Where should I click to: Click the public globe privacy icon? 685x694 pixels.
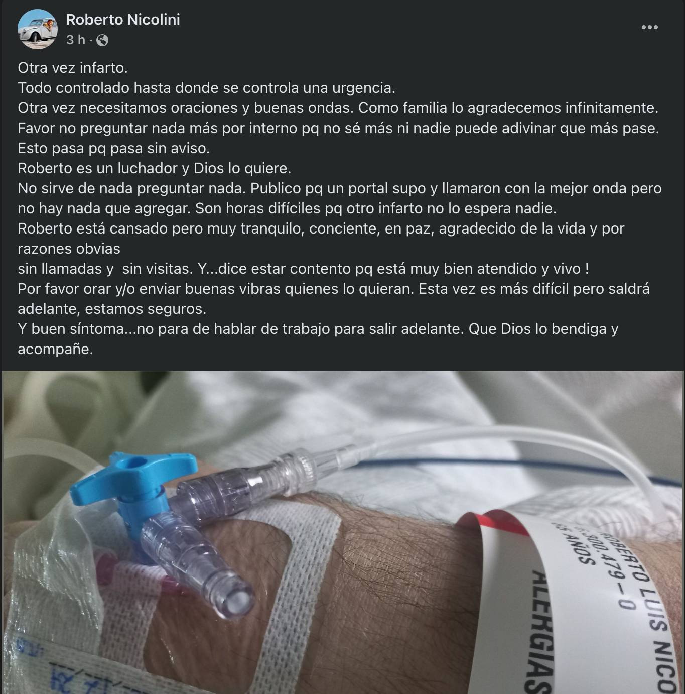pyautogui.click(x=102, y=40)
